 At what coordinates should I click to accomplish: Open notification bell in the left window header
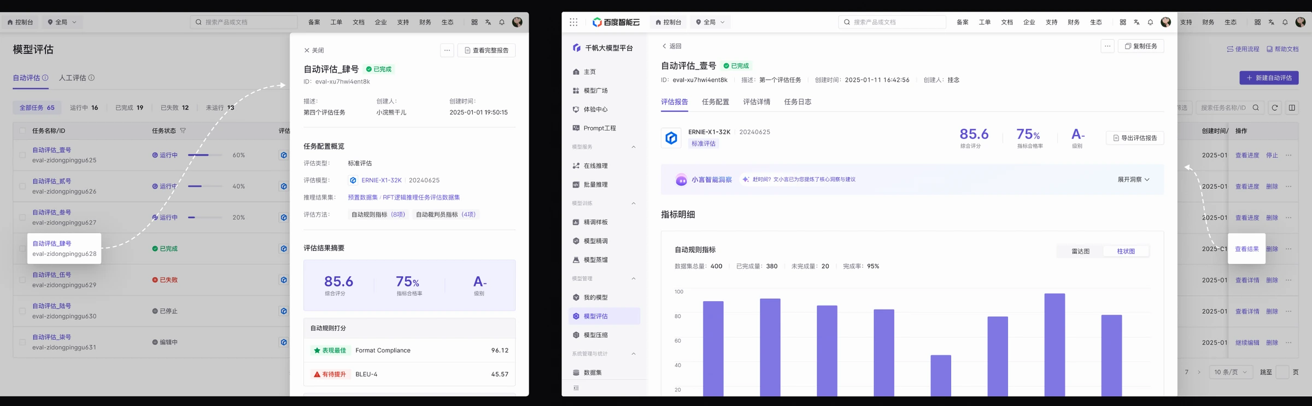[x=502, y=22]
